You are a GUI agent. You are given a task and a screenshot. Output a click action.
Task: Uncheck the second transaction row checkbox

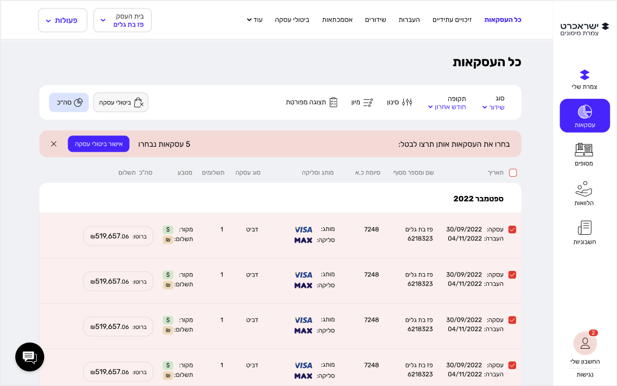512,275
